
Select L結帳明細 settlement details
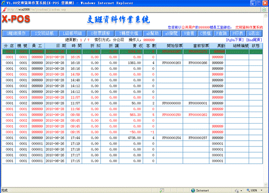pos(72,33)
